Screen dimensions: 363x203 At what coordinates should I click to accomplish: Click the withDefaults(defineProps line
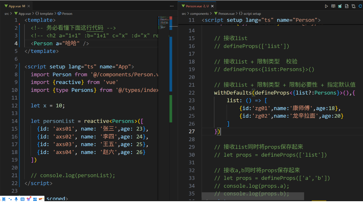(x=284, y=93)
